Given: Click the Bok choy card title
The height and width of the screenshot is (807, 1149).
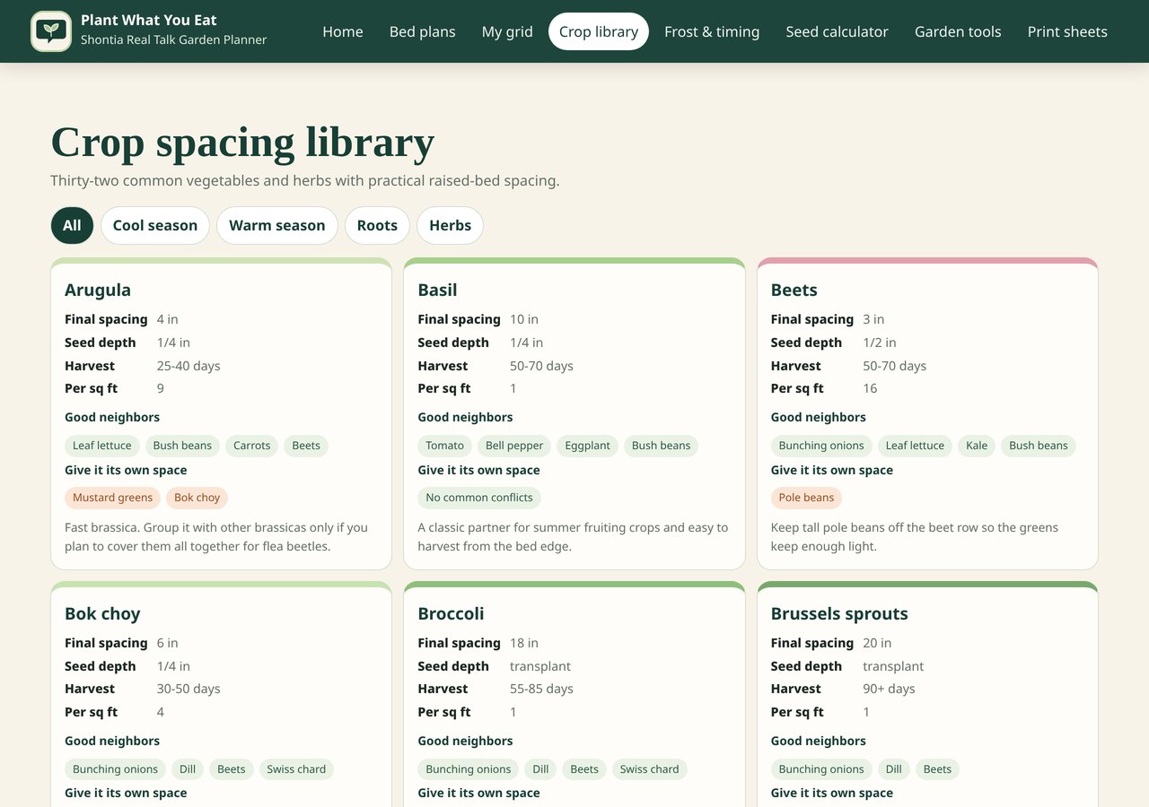Looking at the screenshot, I should click(102, 613).
